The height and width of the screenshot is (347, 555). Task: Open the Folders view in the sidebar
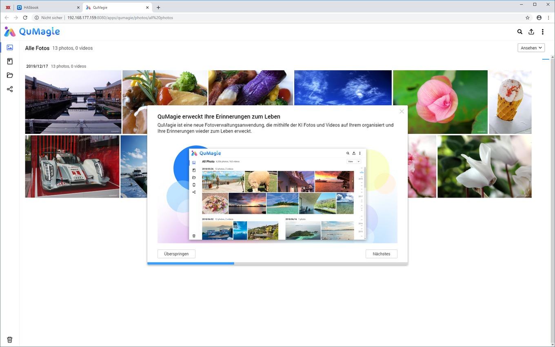(x=10, y=75)
